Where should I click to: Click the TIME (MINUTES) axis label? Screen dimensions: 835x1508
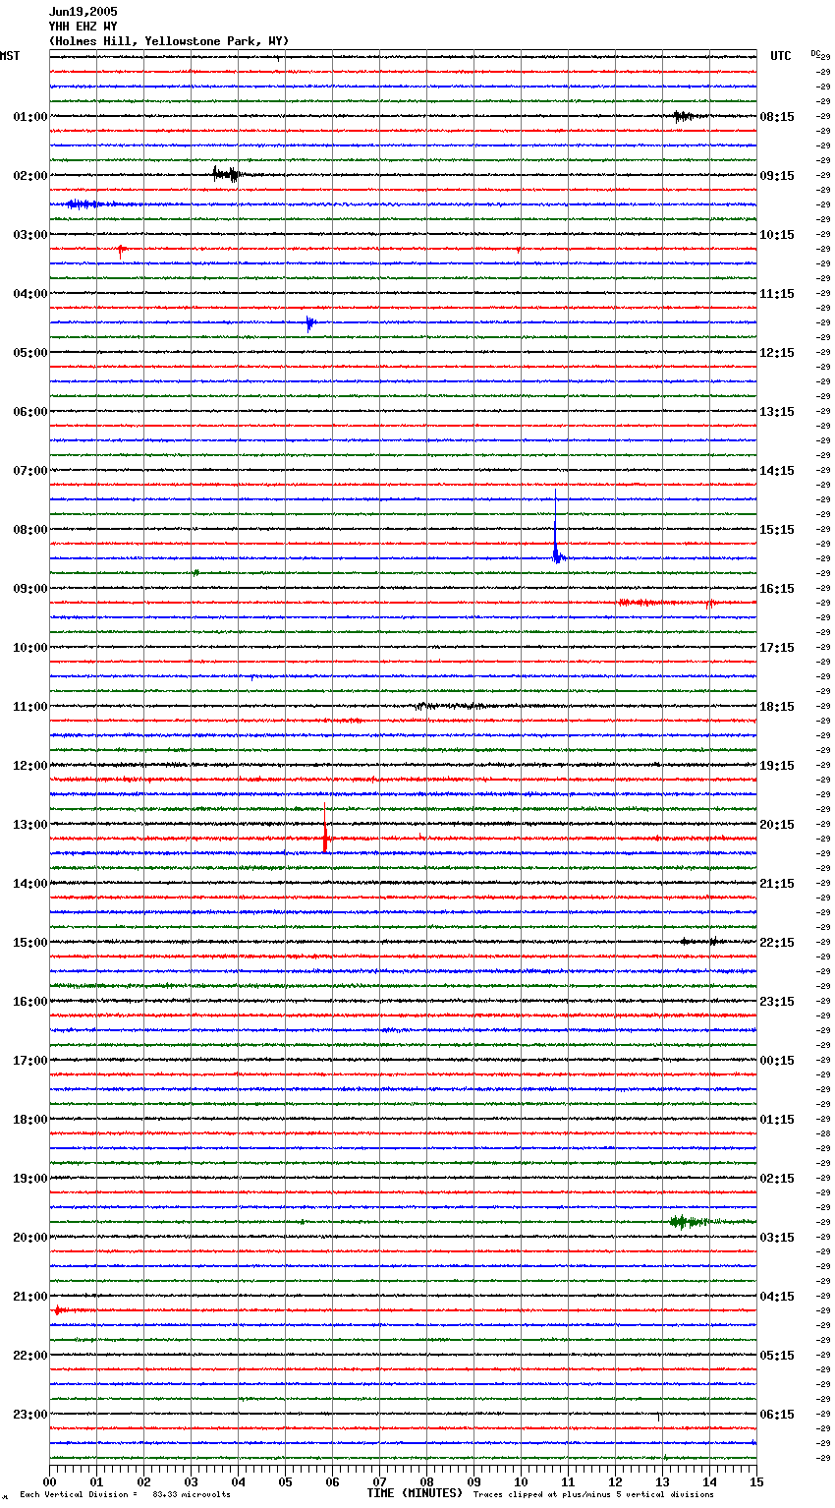point(415,1493)
